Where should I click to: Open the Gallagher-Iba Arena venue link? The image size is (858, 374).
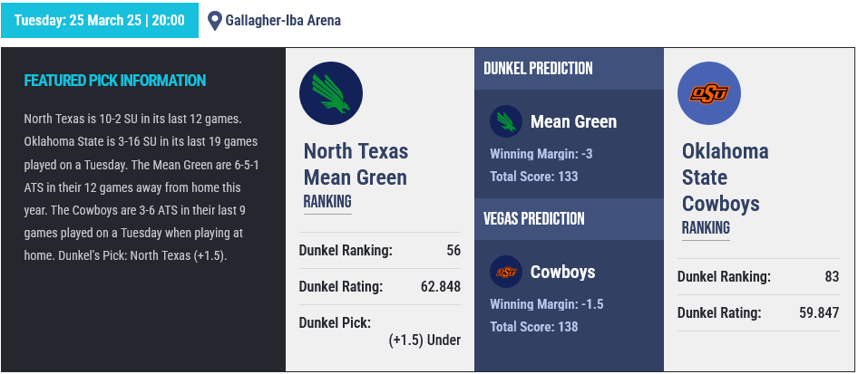pyautogui.click(x=283, y=21)
